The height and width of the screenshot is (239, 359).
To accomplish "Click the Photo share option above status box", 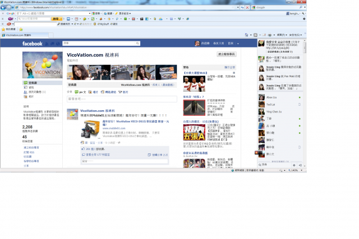I will point(93,92).
